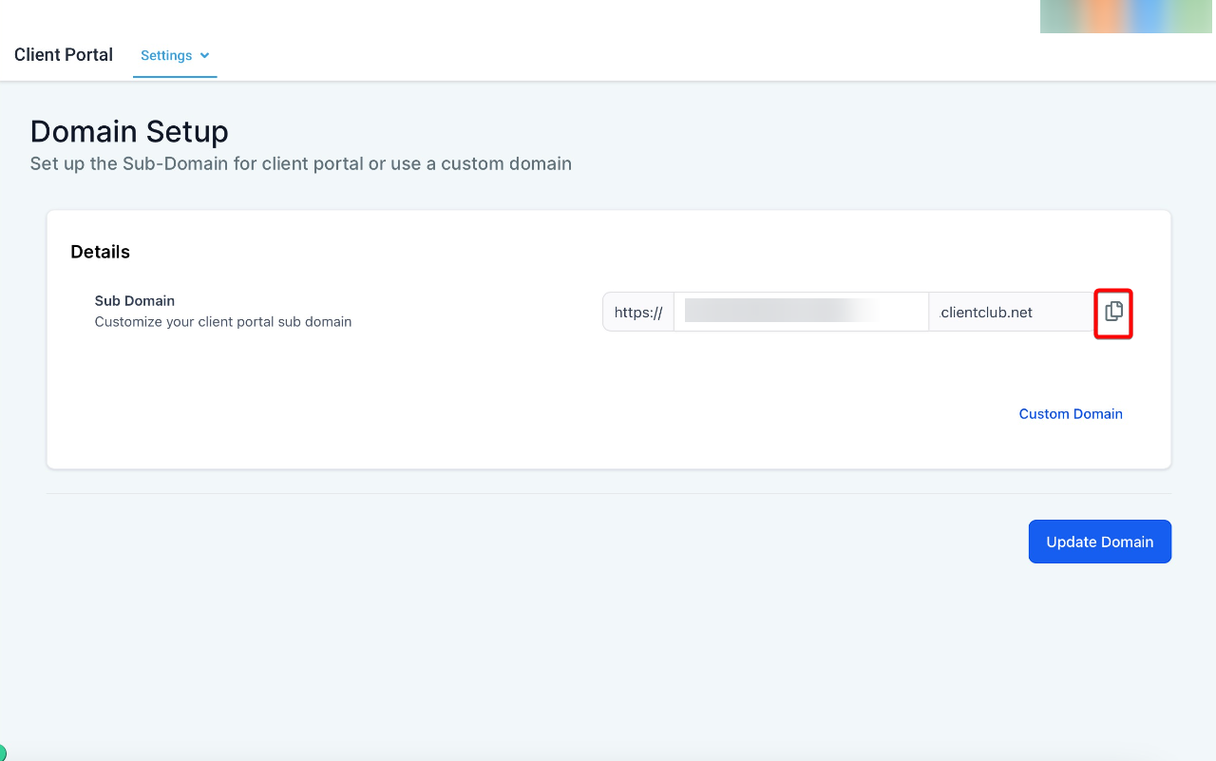Click the green circle widget at the bottom-left corner

coord(2,754)
